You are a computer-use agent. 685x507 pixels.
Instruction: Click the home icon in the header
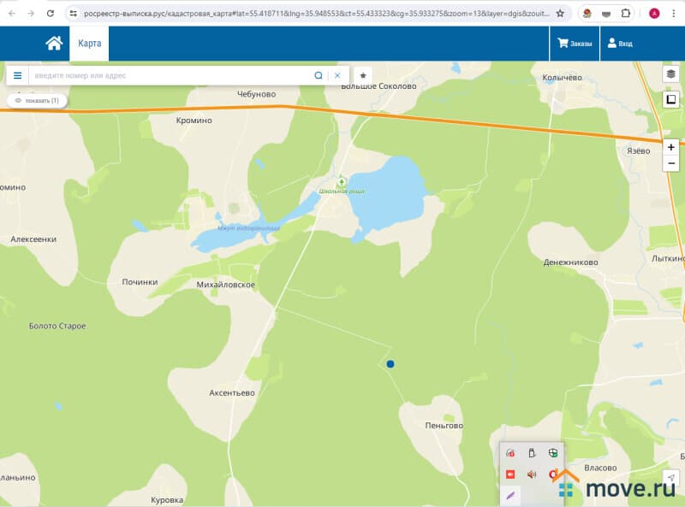pos(54,44)
